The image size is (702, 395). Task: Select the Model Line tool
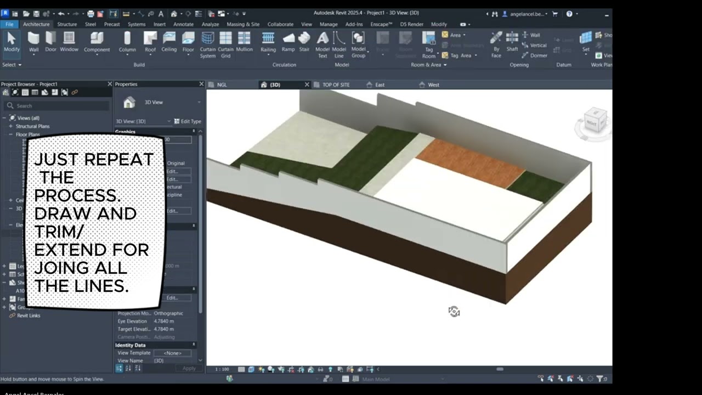tap(339, 45)
